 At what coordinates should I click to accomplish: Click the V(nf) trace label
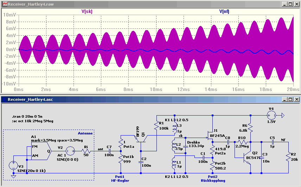tap(224, 11)
